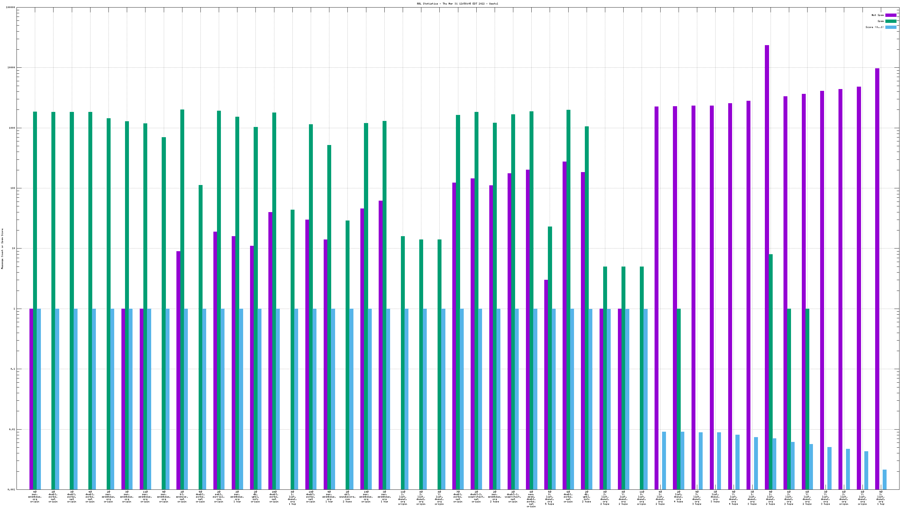Click the 0.001 y-axis tick label
The height and width of the screenshot is (509, 904).
(x=11, y=489)
